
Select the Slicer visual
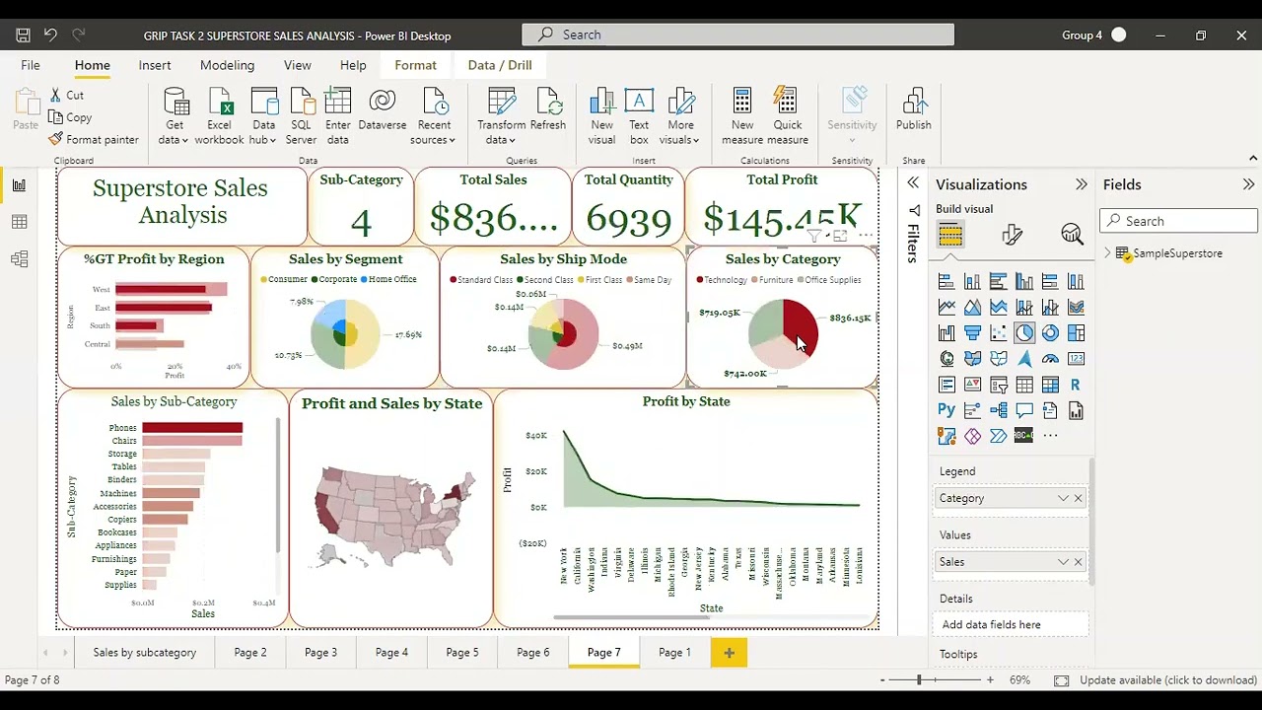999,385
